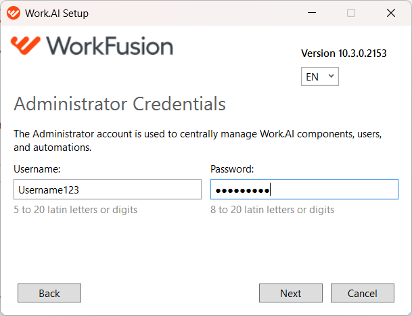Click the WorkFusion wordmark text

click(110, 46)
